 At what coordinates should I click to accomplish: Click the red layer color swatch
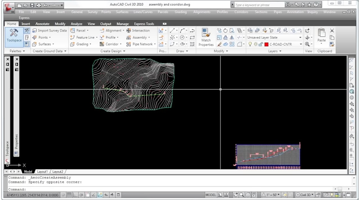[266, 44]
